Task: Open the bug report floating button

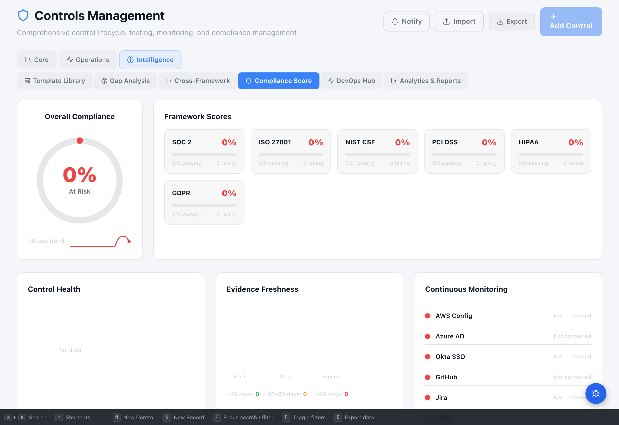Action: (596, 394)
